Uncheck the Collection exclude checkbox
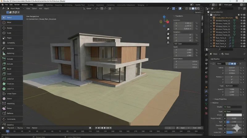 pyautogui.click(x=239, y=15)
